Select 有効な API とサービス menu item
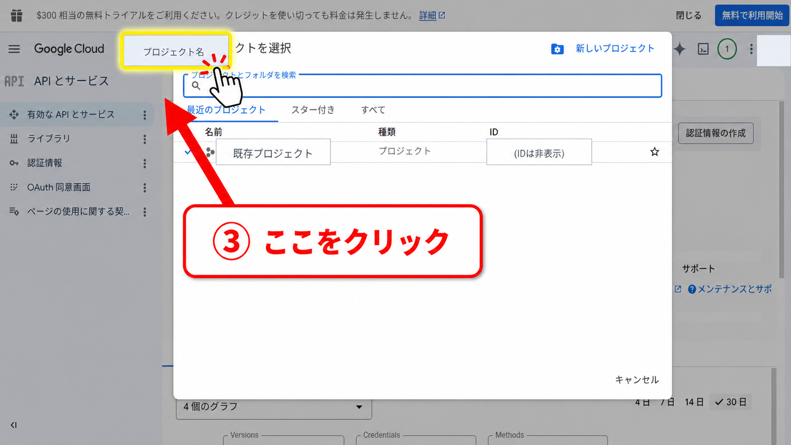The width and height of the screenshot is (791, 445). coord(77,114)
